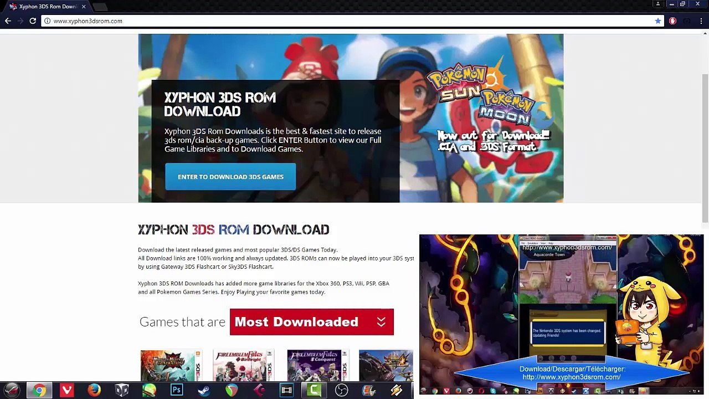
Task: Select the Xyphon 3DS Rom Download tab
Action: (47, 7)
